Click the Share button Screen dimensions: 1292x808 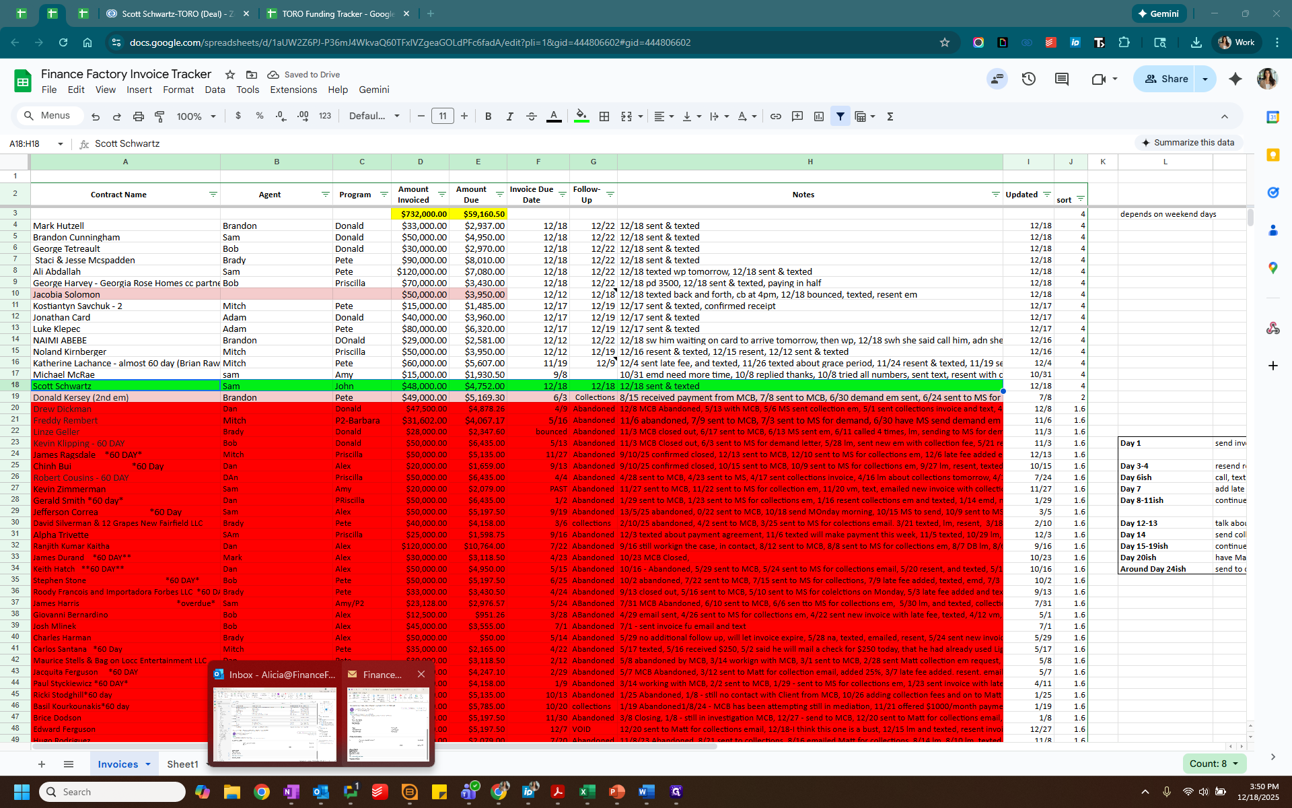pyautogui.click(x=1166, y=79)
